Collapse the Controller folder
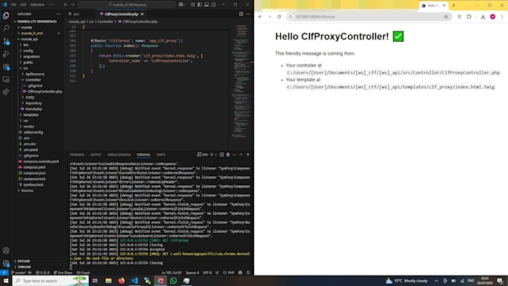 [x=33, y=80]
